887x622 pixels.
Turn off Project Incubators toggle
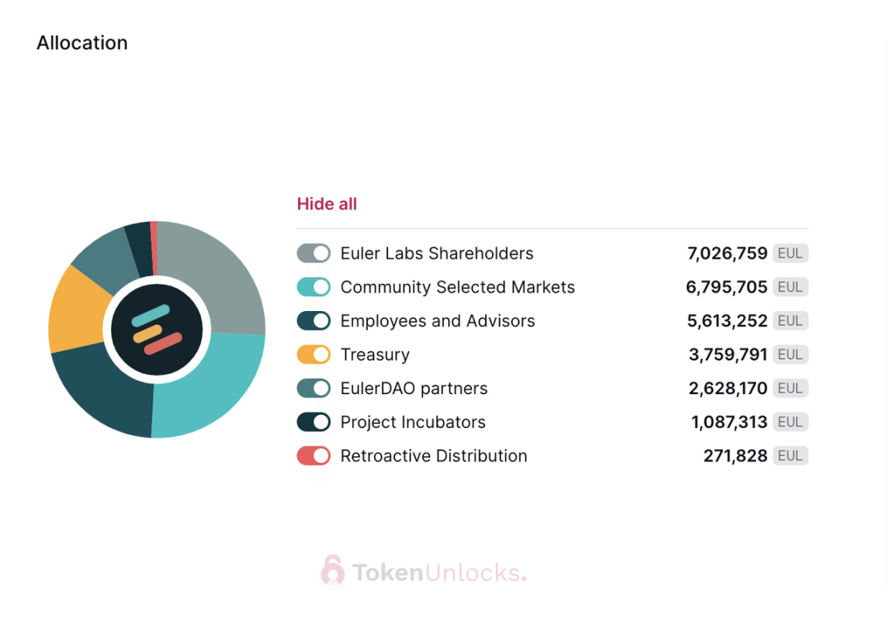313,422
